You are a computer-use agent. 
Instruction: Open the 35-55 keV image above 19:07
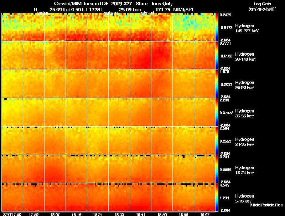coord(204,112)
